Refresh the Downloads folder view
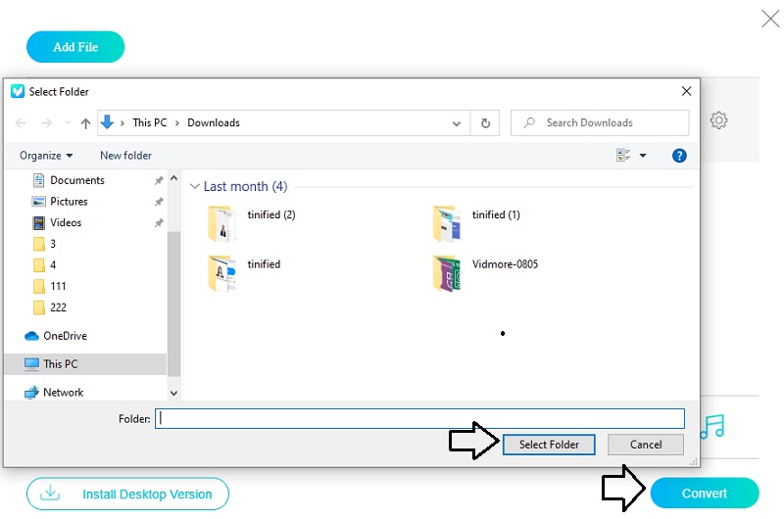784x519 pixels. click(x=484, y=123)
